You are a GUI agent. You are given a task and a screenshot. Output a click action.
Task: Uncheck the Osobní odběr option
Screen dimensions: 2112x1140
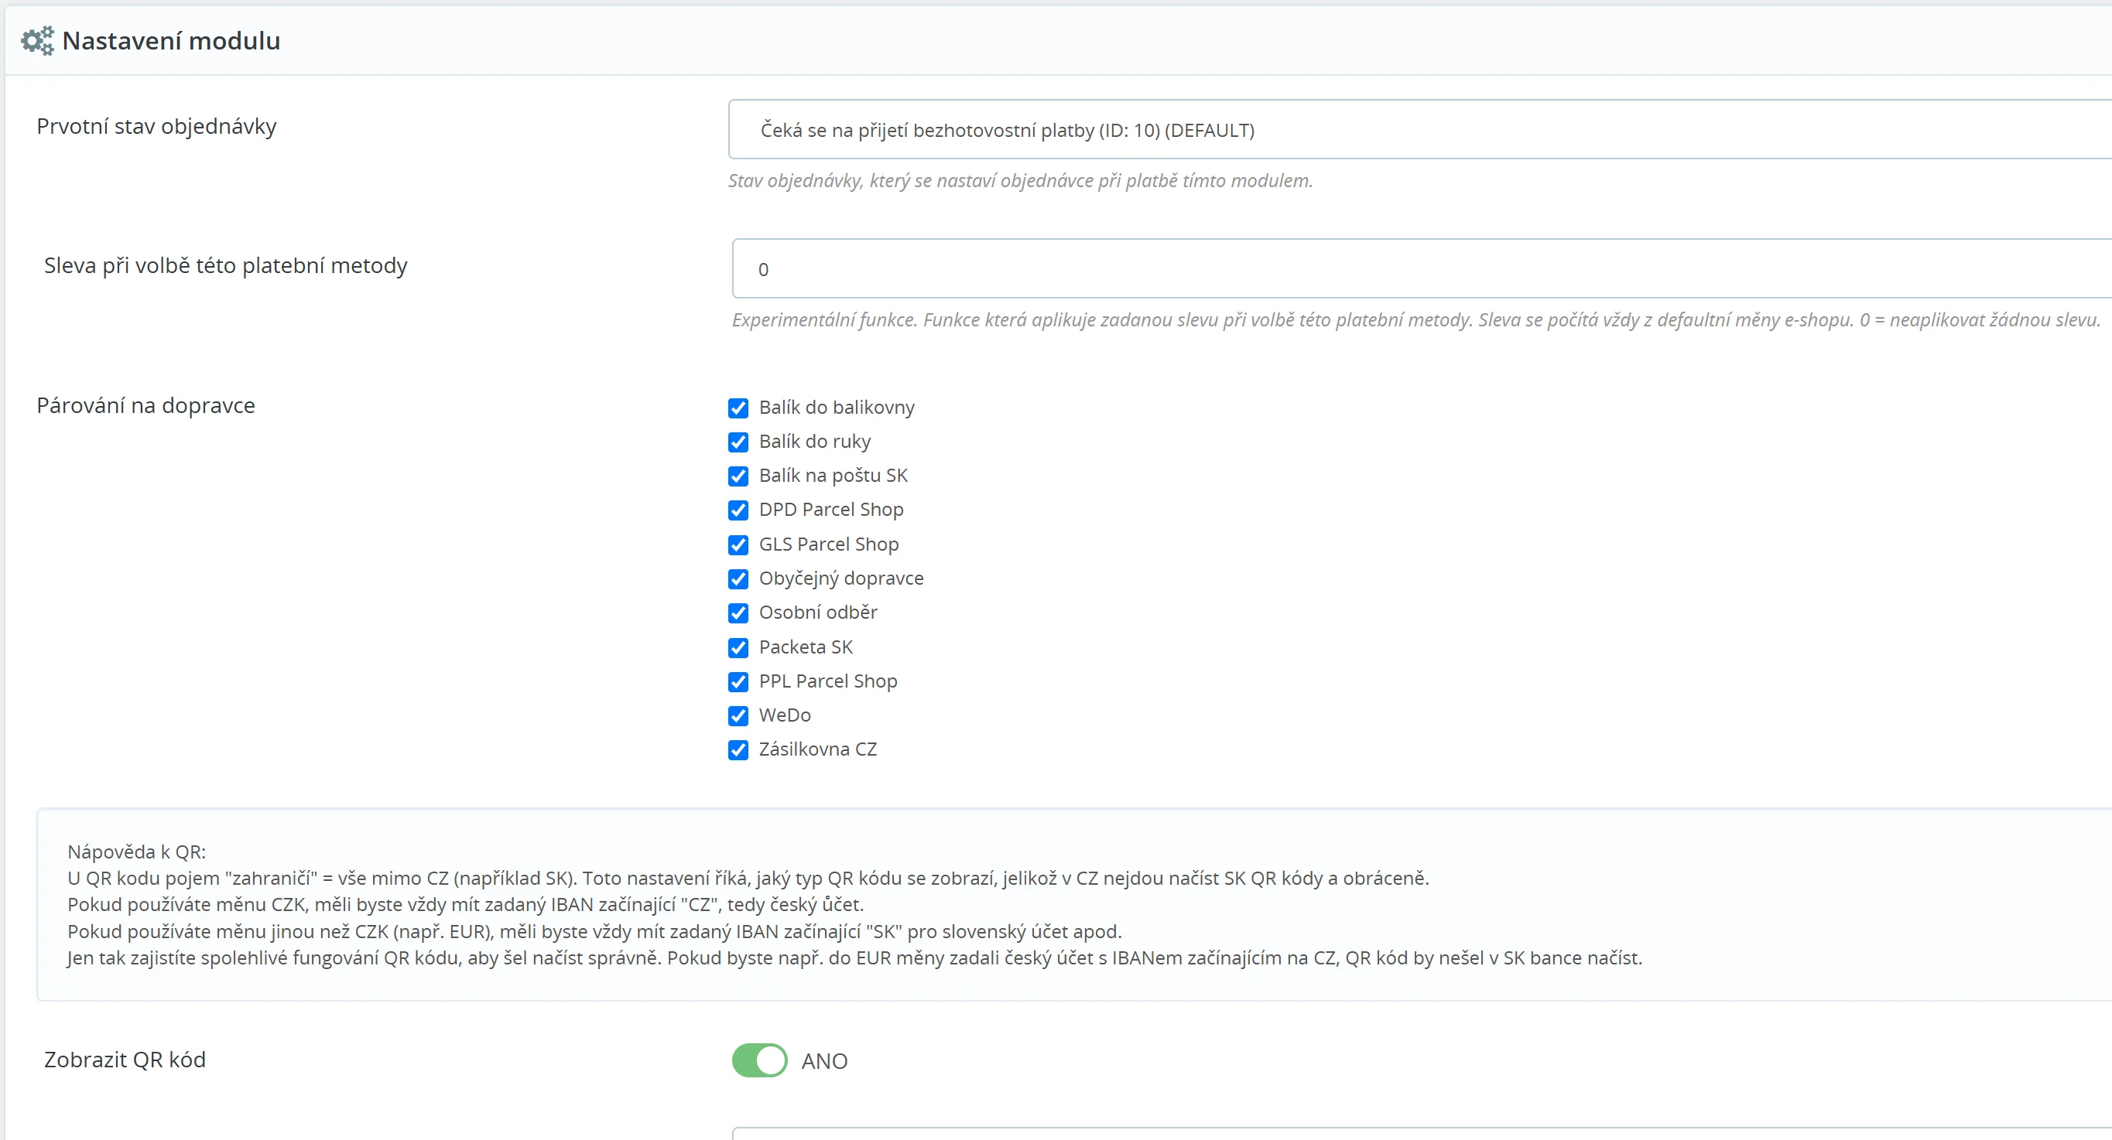[738, 613]
